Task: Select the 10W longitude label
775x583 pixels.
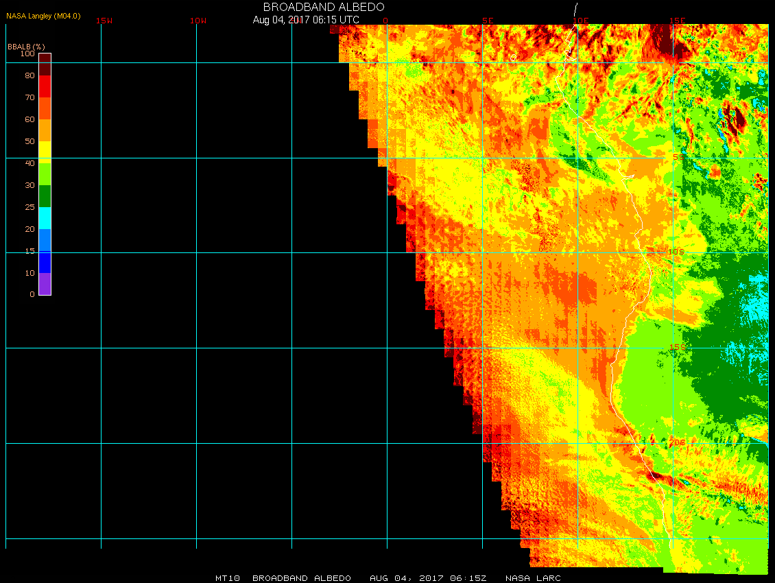Action: (198, 21)
